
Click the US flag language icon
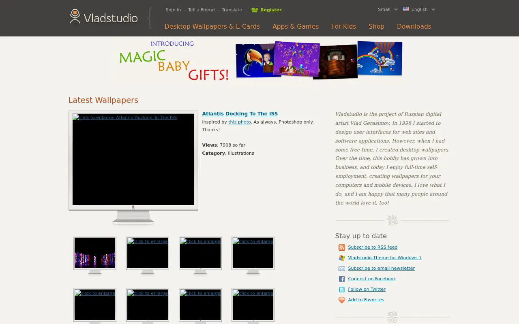(x=405, y=9)
